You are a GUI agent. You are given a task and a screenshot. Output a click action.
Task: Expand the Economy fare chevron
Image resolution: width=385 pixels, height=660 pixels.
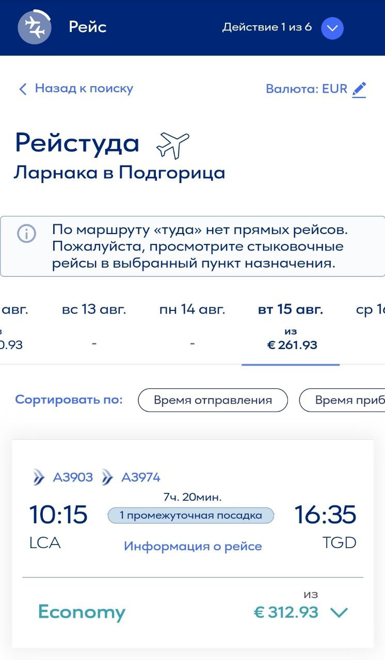(x=339, y=613)
